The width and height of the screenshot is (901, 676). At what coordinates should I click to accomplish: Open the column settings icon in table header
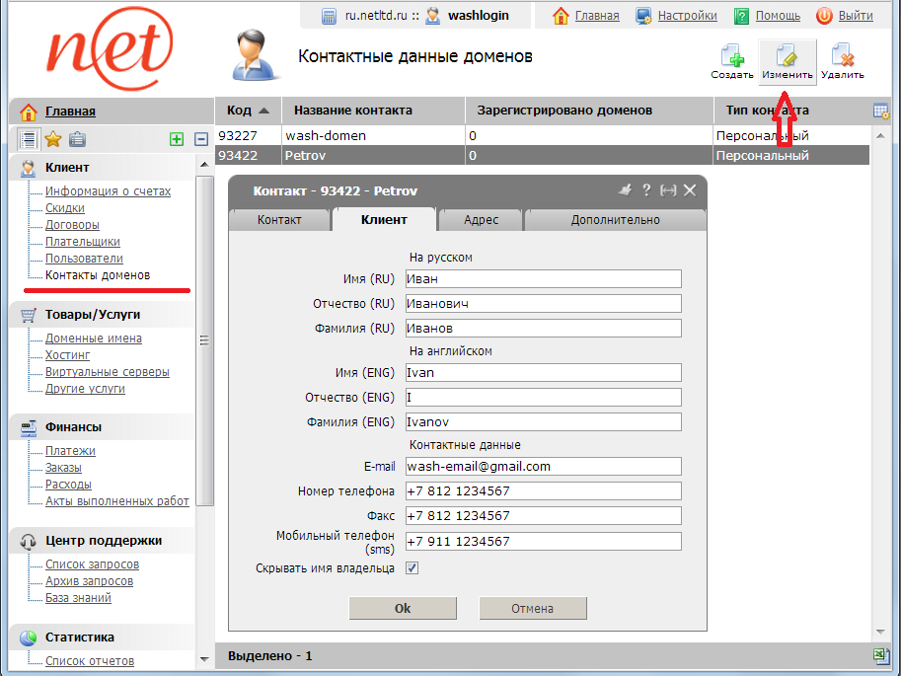(x=881, y=111)
